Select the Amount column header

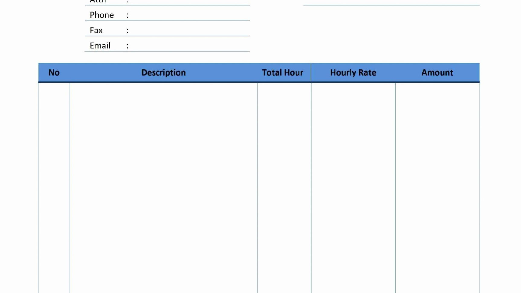[437, 72]
